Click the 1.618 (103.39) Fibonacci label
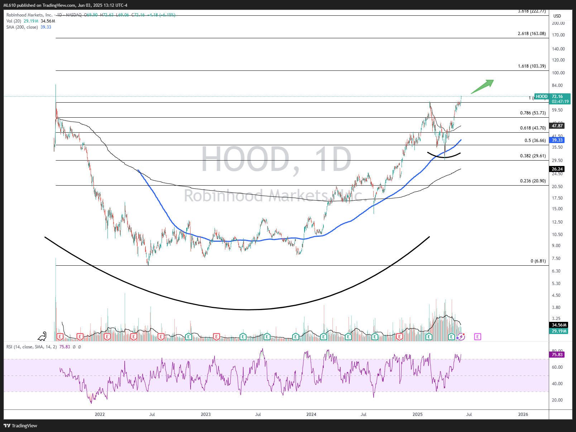This screenshot has height=432, width=576. tap(532, 66)
